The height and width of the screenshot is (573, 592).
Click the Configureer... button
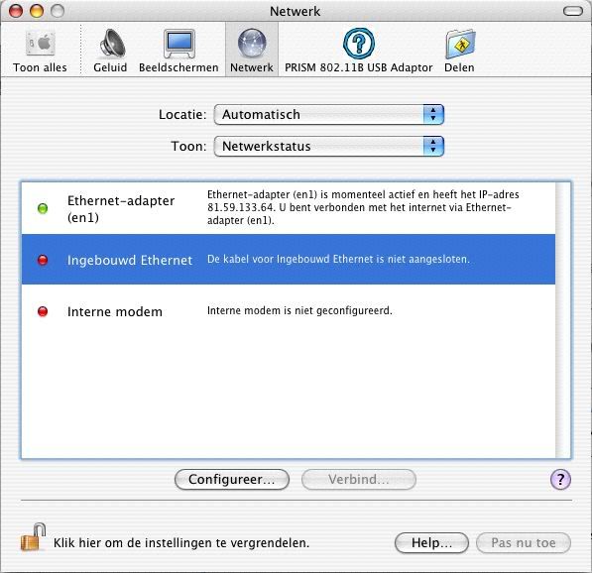(232, 480)
